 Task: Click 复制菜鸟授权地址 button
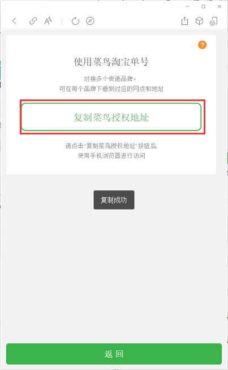111,117
